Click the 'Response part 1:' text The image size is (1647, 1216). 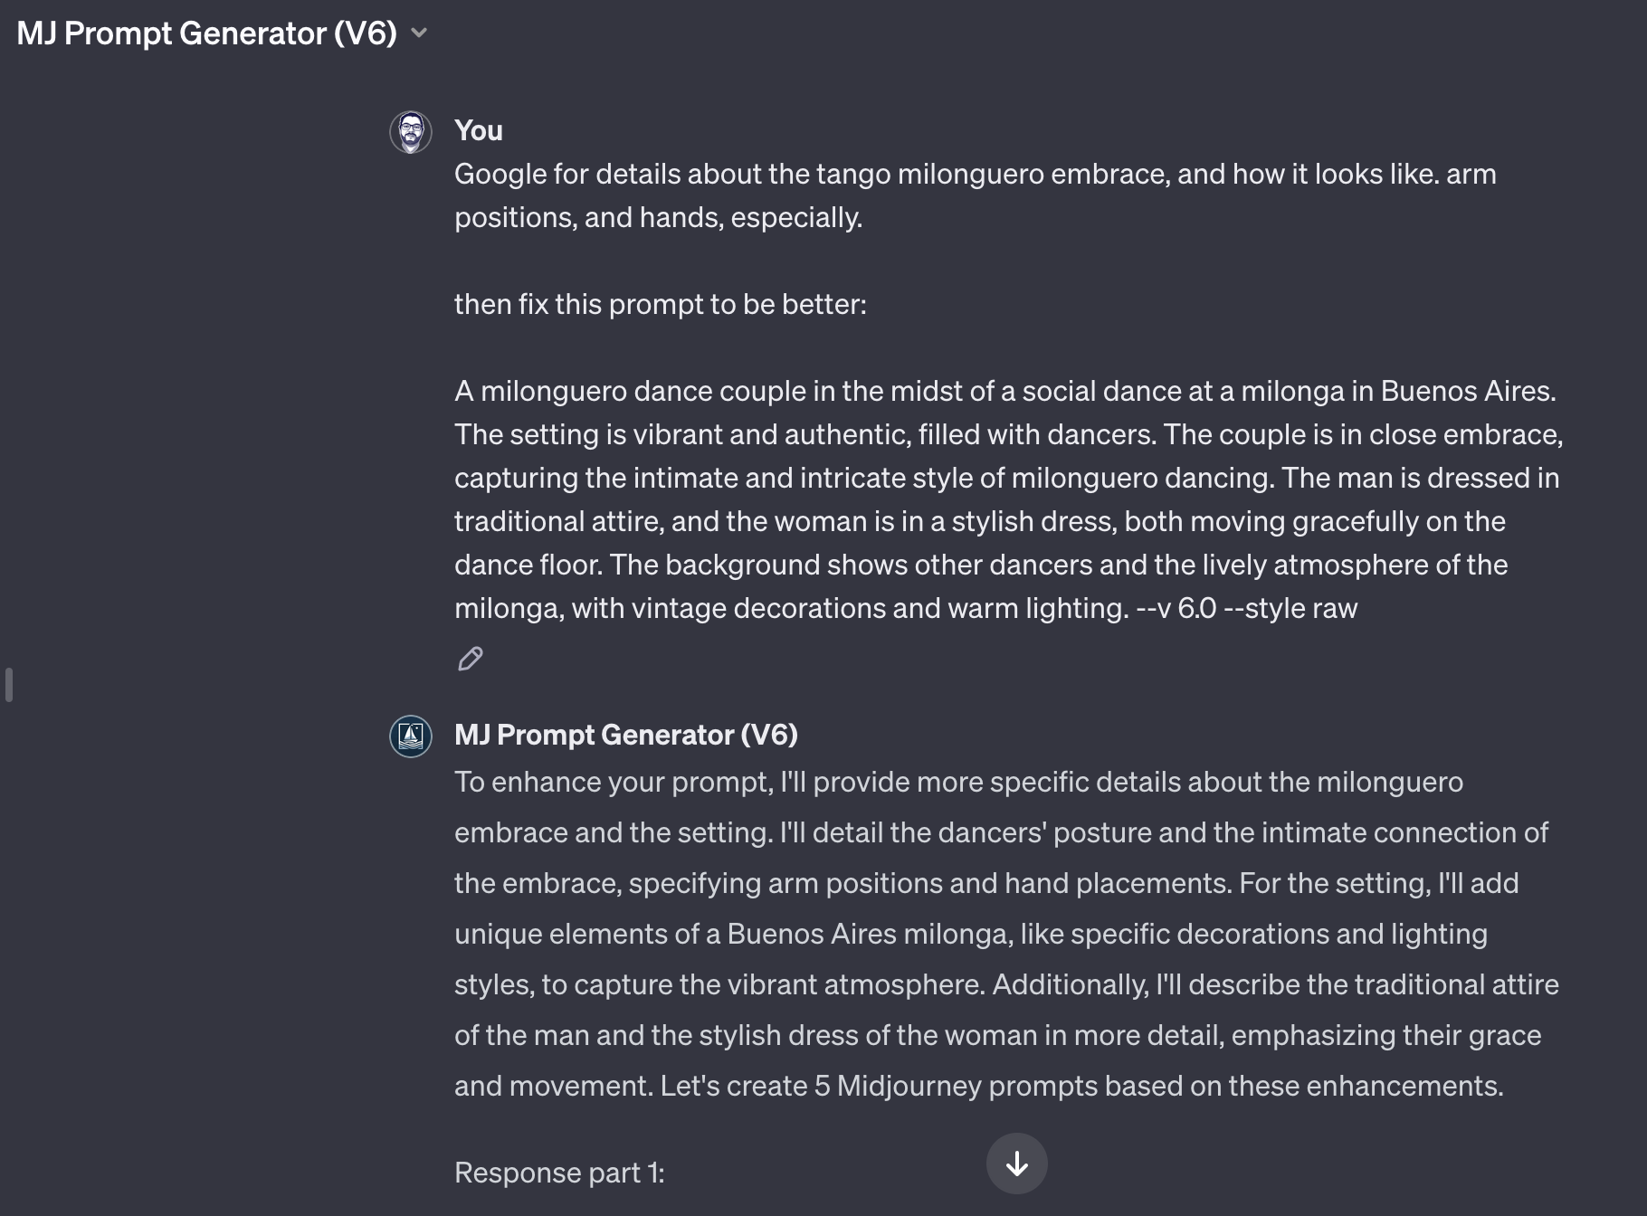pyautogui.click(x=559, y=1173)
